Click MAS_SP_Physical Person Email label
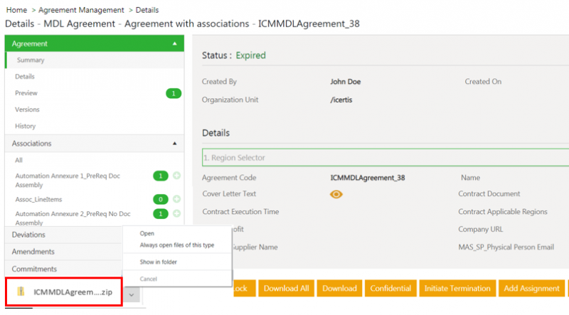Screen dimensions: 569x315 pyautogui.click(x=506, y=247)
